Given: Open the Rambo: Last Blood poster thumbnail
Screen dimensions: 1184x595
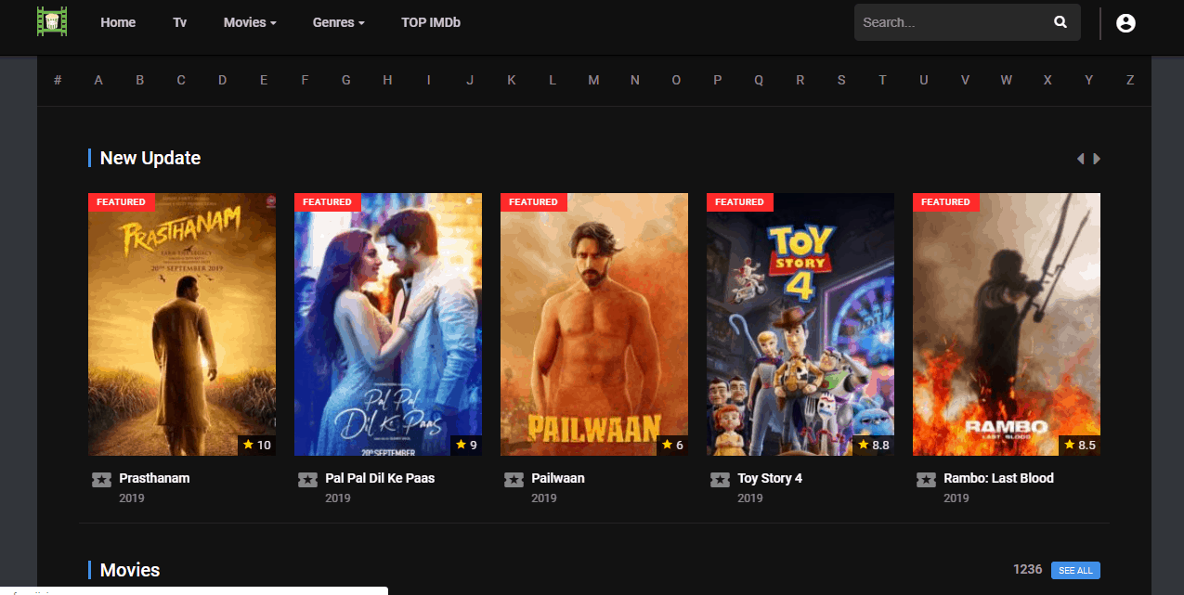Looking at the screenshot, I should (1007, 324).
